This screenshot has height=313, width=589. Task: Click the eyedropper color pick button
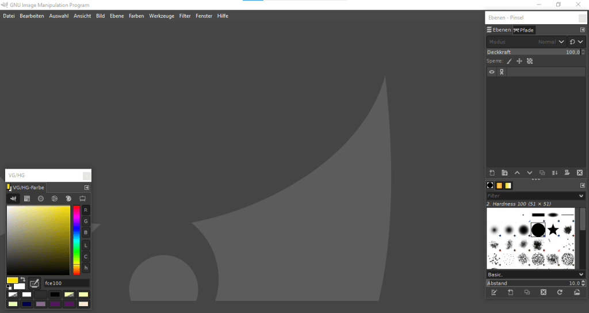click(x=35, y=283)
